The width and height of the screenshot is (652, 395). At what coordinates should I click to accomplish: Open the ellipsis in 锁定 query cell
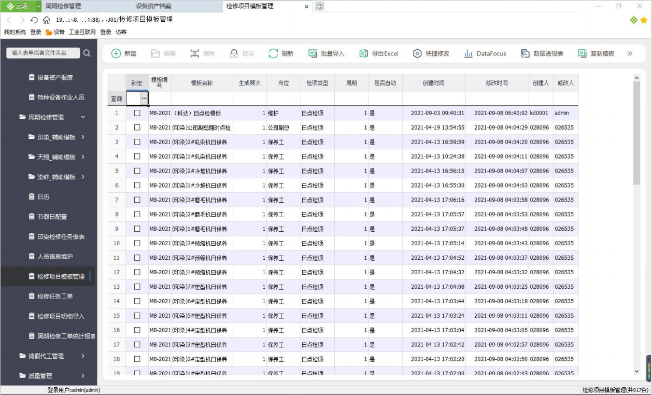[x=144, y=98]
